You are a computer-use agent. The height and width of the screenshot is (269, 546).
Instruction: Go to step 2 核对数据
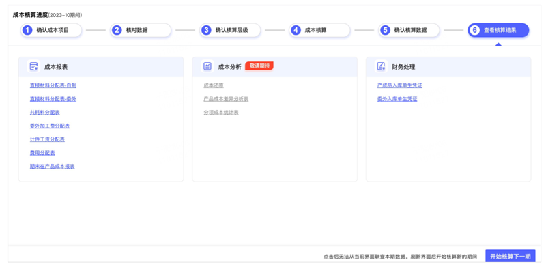[141, 30]
